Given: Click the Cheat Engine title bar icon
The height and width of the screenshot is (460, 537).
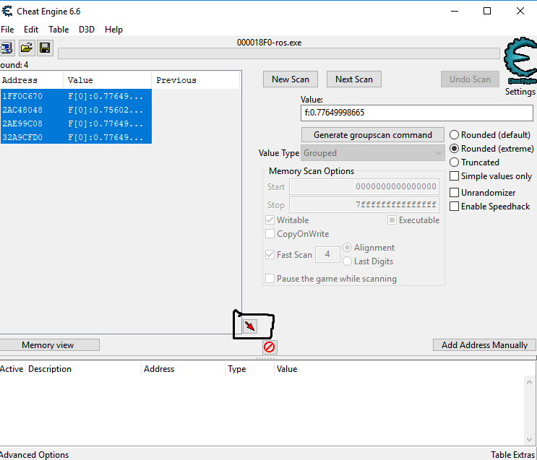Looking at the screenshot, I should pyautogui.click(x=7, y=12).
